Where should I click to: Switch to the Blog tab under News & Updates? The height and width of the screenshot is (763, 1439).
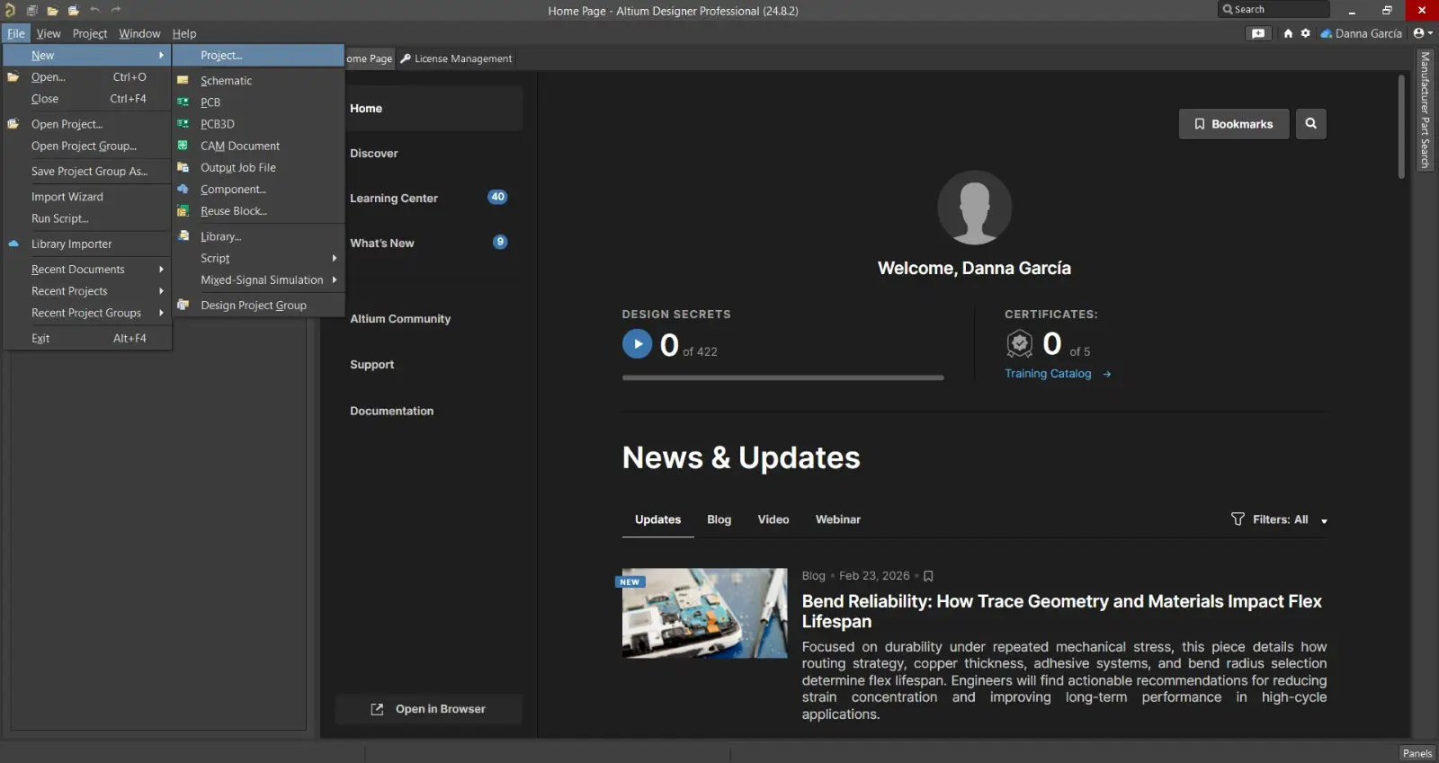719,519
